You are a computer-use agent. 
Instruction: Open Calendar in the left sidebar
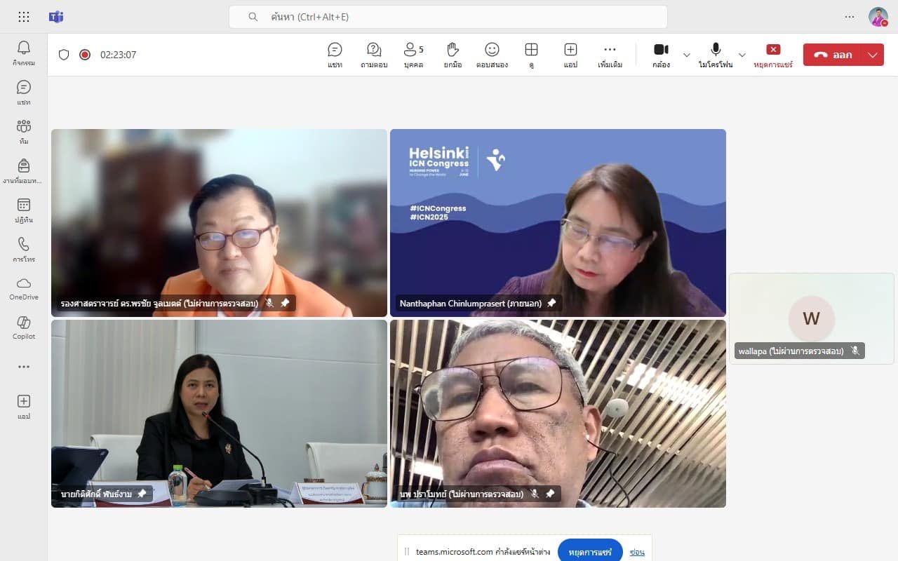coord(24,210)
